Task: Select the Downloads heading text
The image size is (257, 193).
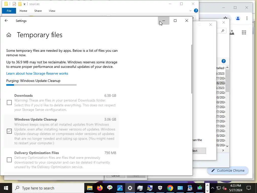Action: pyautogui.click(x=23, y=95)
